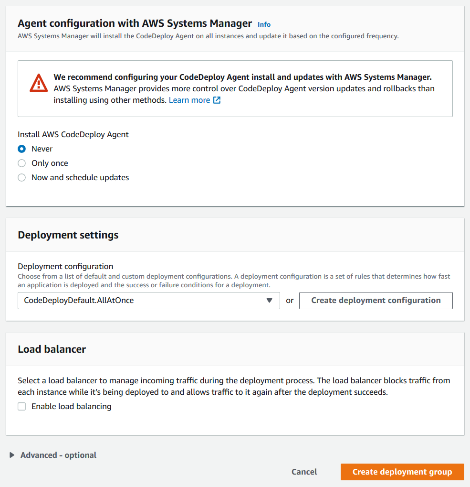Image resolution: width=470 pixels, height=487 pixels.
Task: Follow the Learn more link
Action: 189,100
